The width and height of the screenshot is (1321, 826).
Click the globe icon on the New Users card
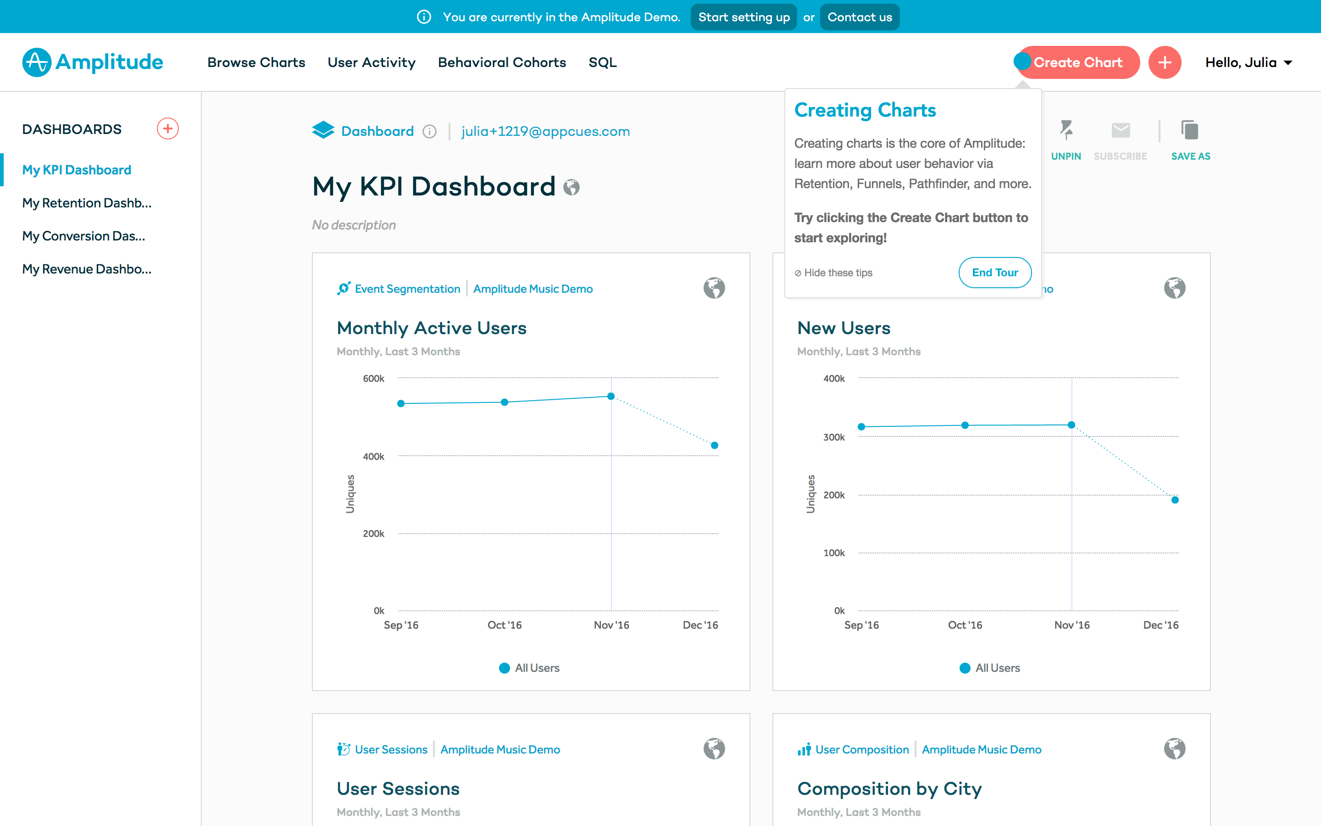1175,288
